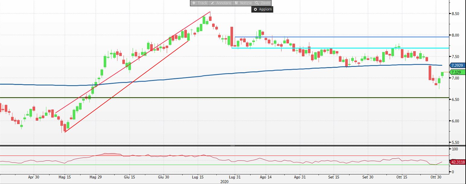
Task: Click the 6.50 price axis label
Action: 455,100
